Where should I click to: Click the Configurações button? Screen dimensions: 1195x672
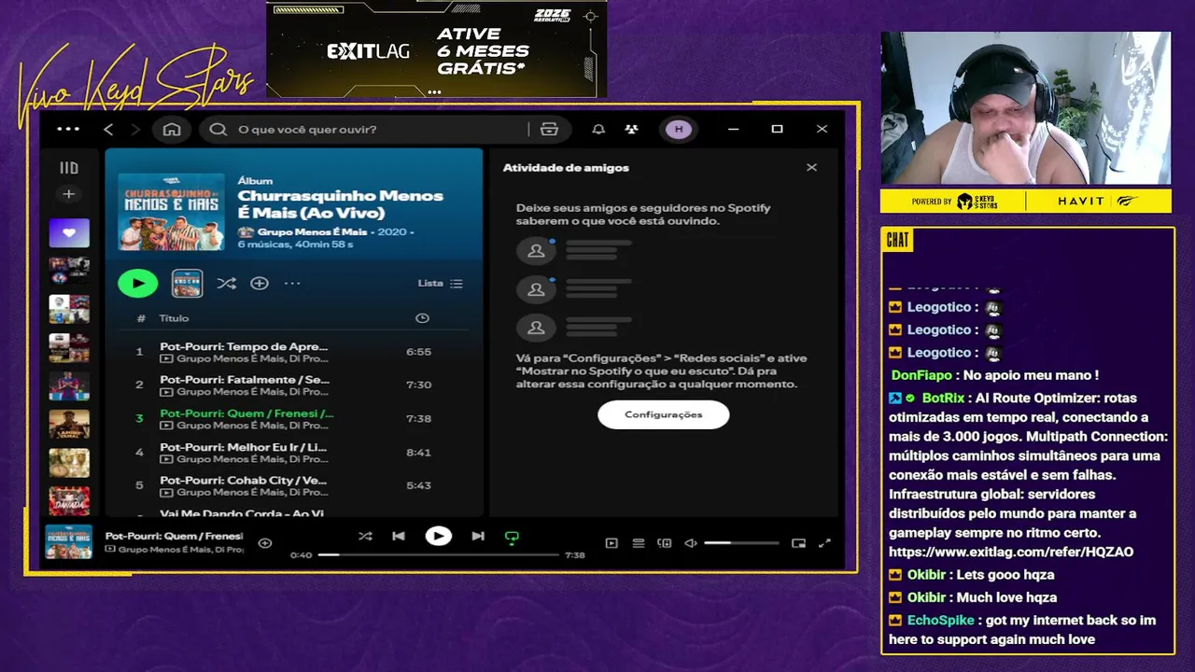click(664, 414)
